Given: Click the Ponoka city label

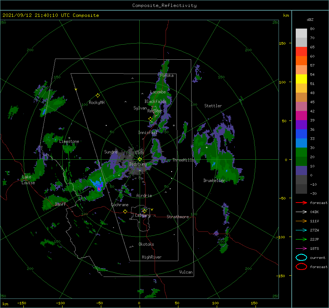Looking at the screenshot, I should coord(167,75).
